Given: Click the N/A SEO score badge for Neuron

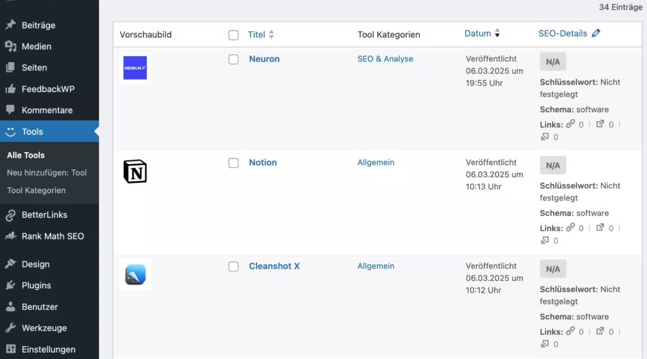Looking at the screenshot, I should tap(553, 62).
